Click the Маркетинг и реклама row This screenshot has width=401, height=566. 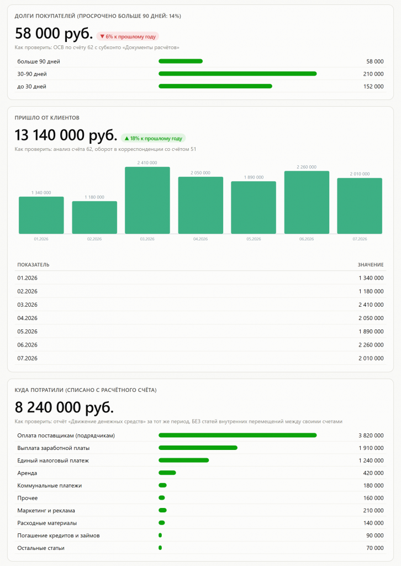click(x=200, y=510)
